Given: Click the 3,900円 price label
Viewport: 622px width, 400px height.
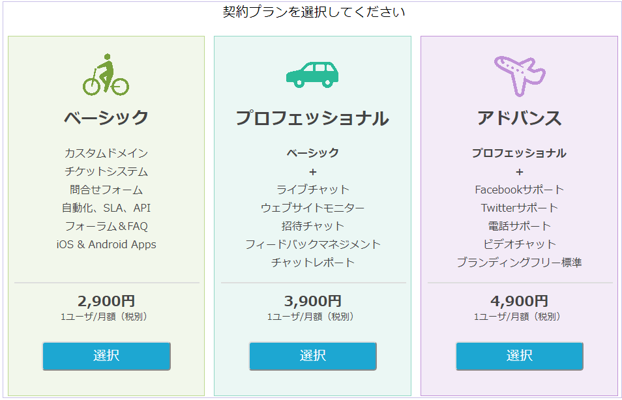Looking at the screenshot, I should point(312,301).
